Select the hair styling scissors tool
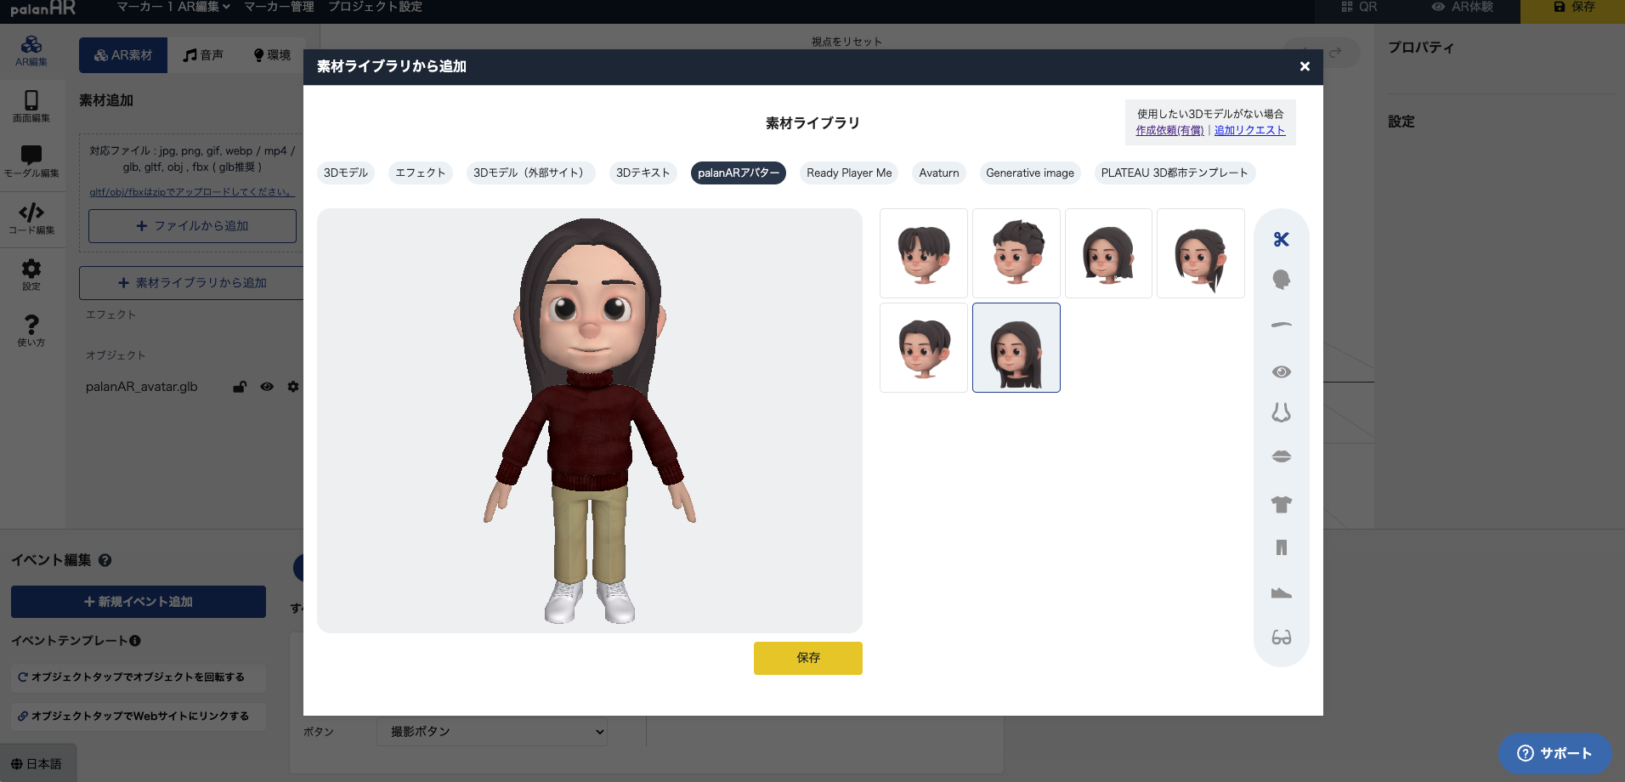Image resolution: width=1625 pixels, height=782 pixels. [1281, 240]
